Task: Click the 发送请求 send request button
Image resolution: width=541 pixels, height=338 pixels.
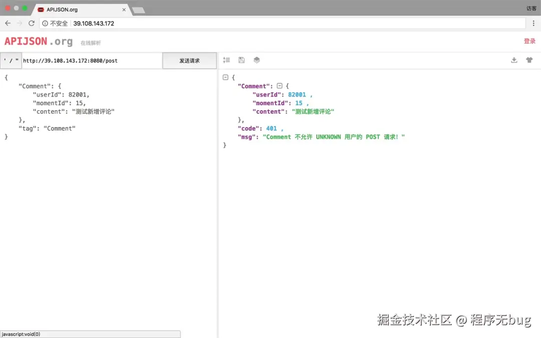Action: pyautogui.click(x=189, y=61)
